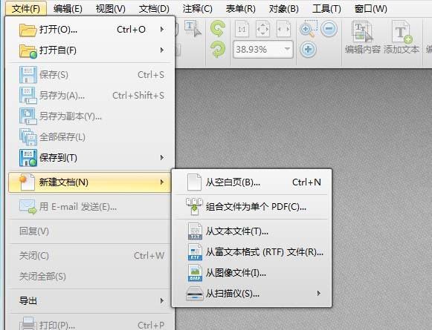Choose 打开(O)... from the file menu

click(x=90, y=30)
